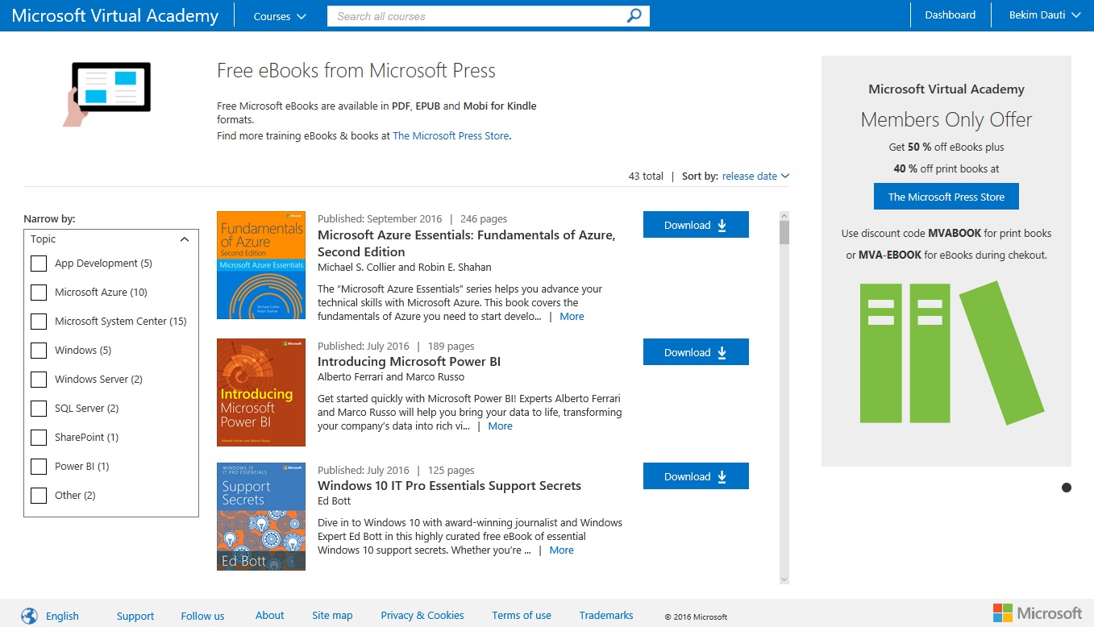Viewport: 1094px width, 627px height.
Task: Open the Courses dropdown menu
Action: (280, 16)
